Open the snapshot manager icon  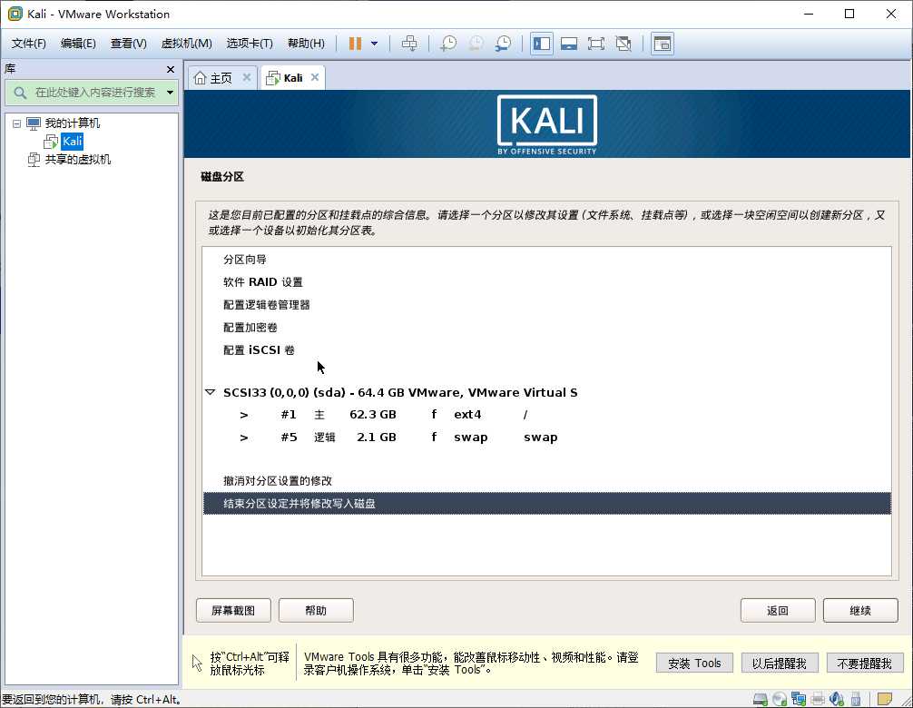click(503, 44)
